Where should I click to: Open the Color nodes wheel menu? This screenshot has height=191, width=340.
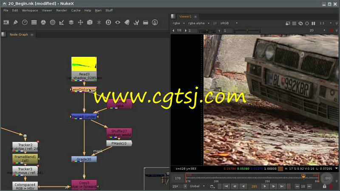pos(43,22)
